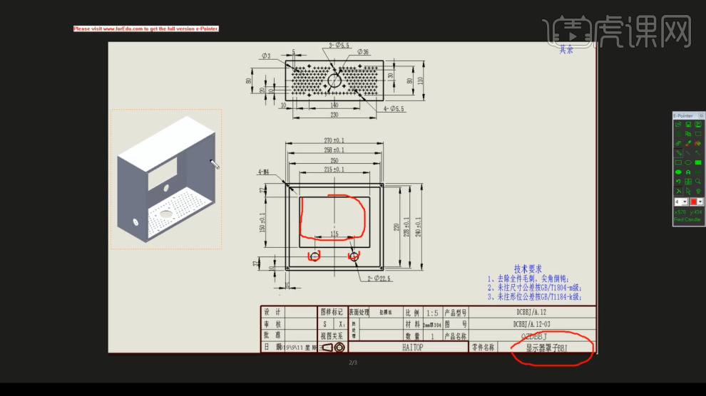Select the hollow rectangle tool
This screenshot has height=396, width=706.
678,162
